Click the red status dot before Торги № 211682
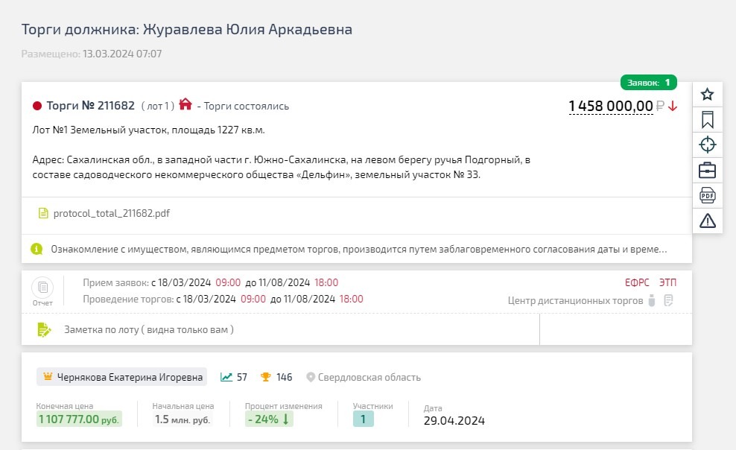Screen dimensions: 736x450 coord(37,106)
